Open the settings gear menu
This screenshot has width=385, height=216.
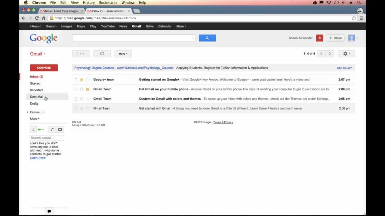(346, 54)
